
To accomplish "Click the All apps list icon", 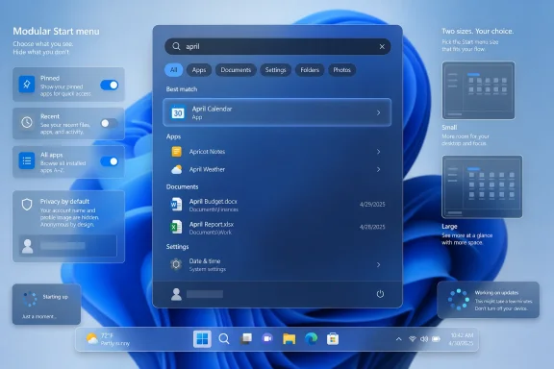I will [x=27, y=161].
